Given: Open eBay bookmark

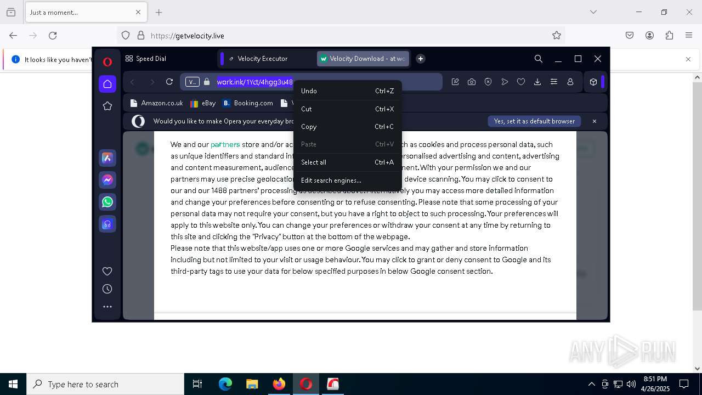Looking at the screenshot, I should click(203, 103).
